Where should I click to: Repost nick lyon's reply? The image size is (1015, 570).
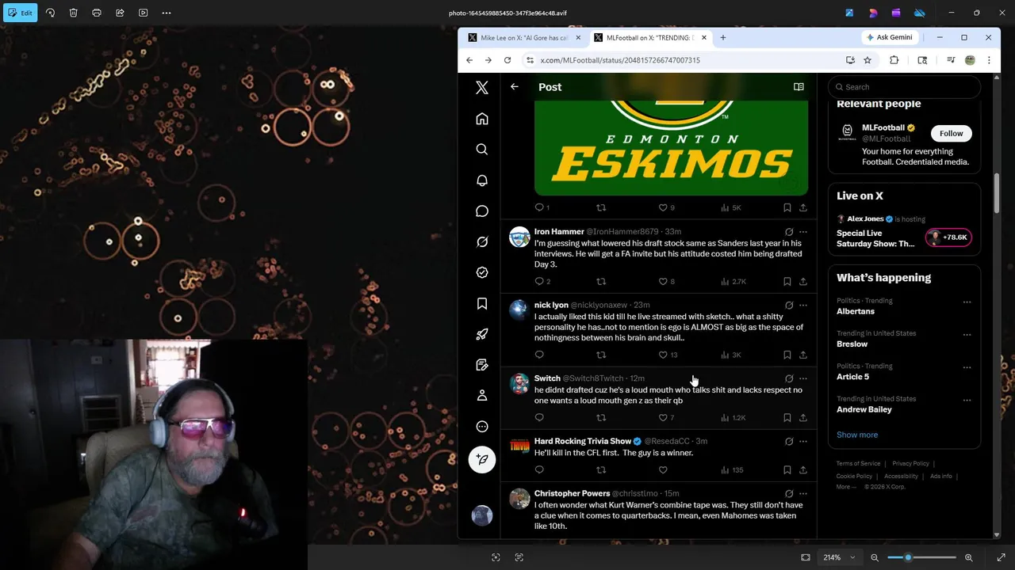tap(601, 355)
